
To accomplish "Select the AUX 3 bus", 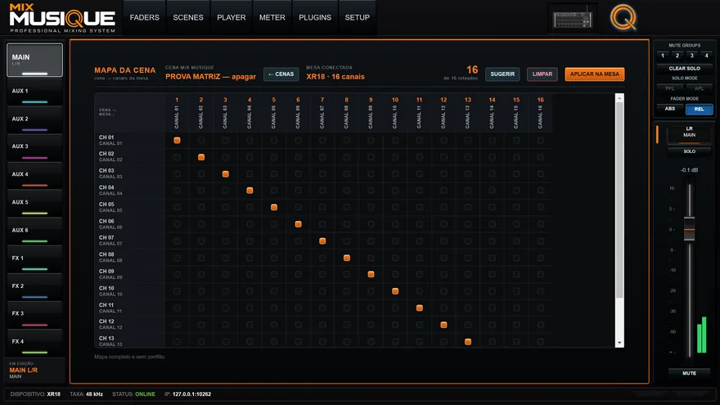I will pyautogui.click(x=34, y=147).
